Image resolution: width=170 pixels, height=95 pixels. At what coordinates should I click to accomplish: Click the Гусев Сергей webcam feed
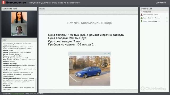[19, 30]
